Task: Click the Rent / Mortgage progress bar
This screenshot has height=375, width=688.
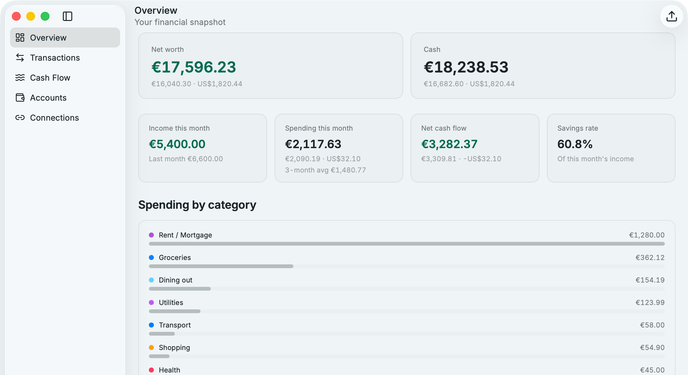Action: (407, 244)
